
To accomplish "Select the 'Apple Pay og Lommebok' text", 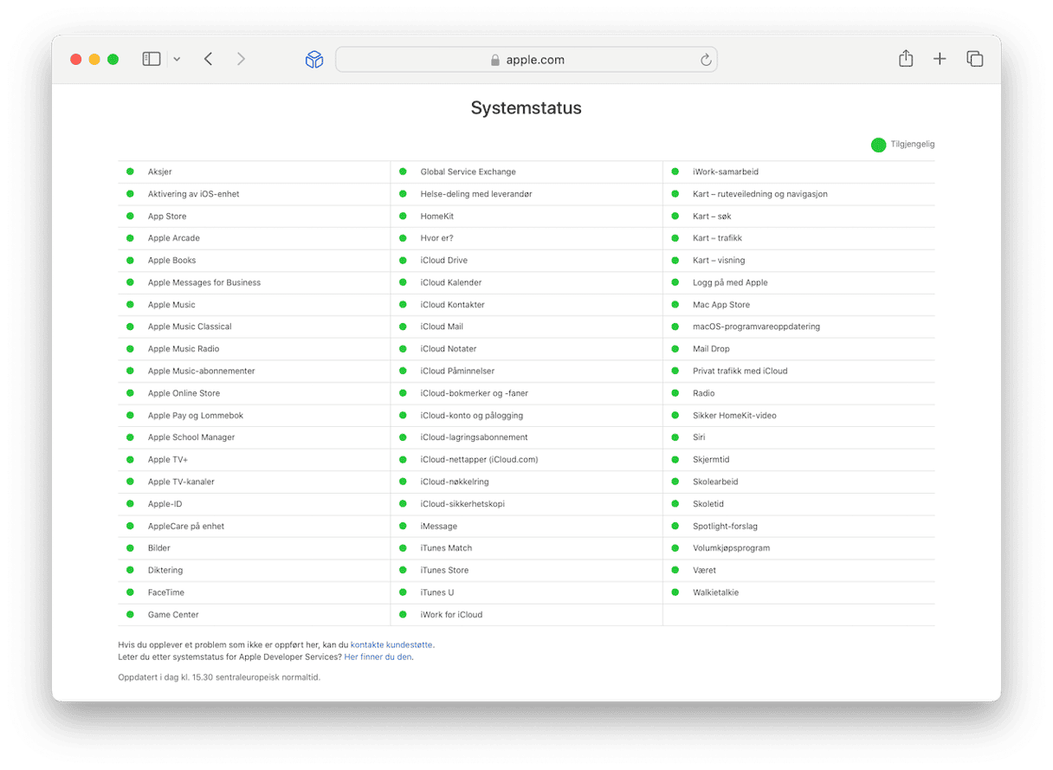I will 196,416.
